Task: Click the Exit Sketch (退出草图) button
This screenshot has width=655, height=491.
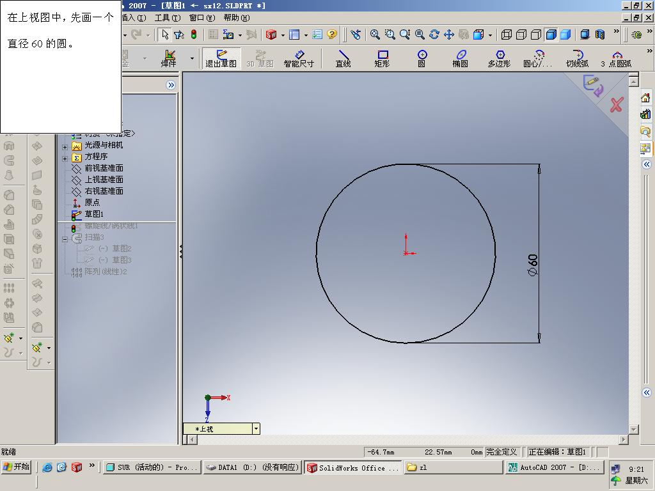Action: pos(221,58)
